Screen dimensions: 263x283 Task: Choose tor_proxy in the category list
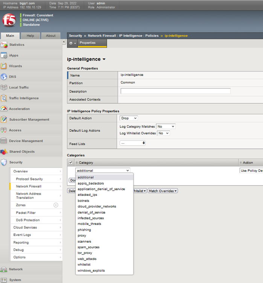click(85, 253)
